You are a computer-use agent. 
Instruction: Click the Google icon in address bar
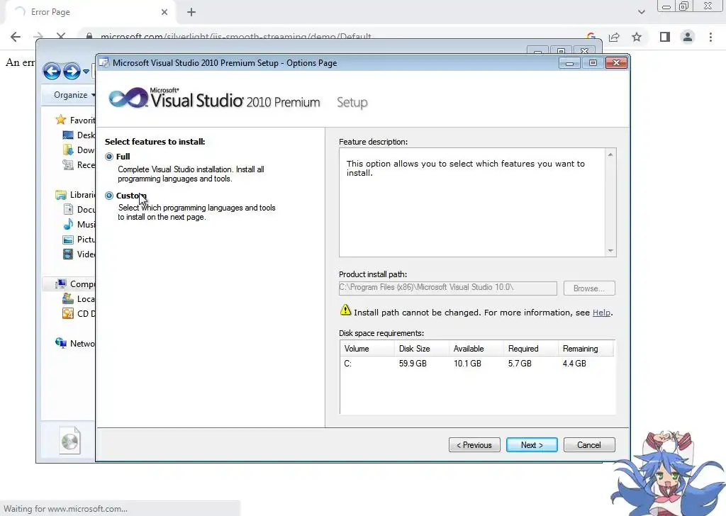(x=591, y=36)
